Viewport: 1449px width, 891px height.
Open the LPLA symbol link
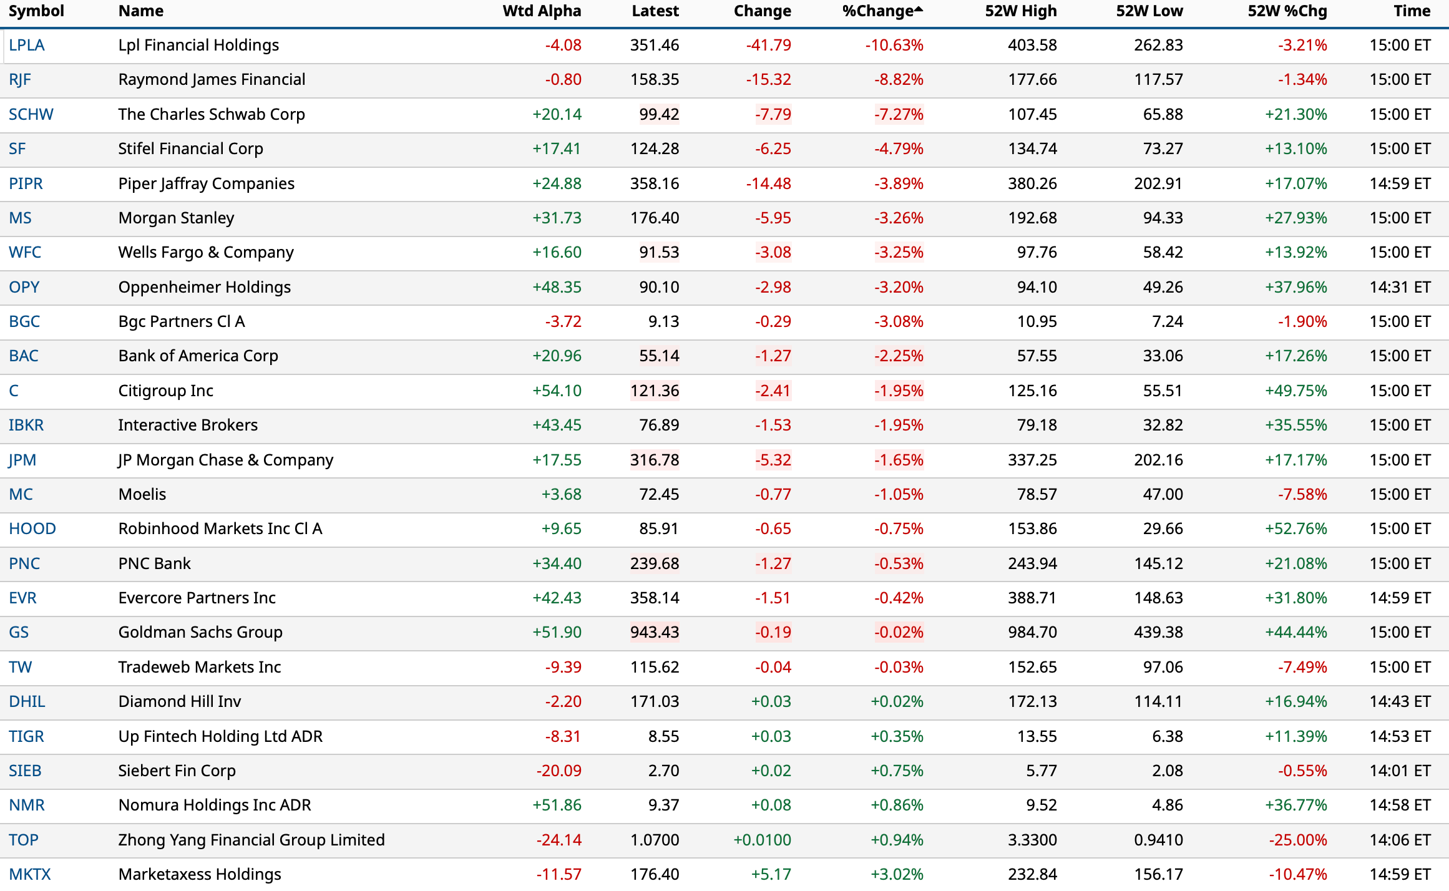[27, 46]
